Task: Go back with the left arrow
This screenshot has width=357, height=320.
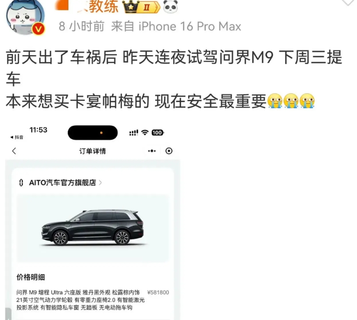Action: click(x=14, y=151)
